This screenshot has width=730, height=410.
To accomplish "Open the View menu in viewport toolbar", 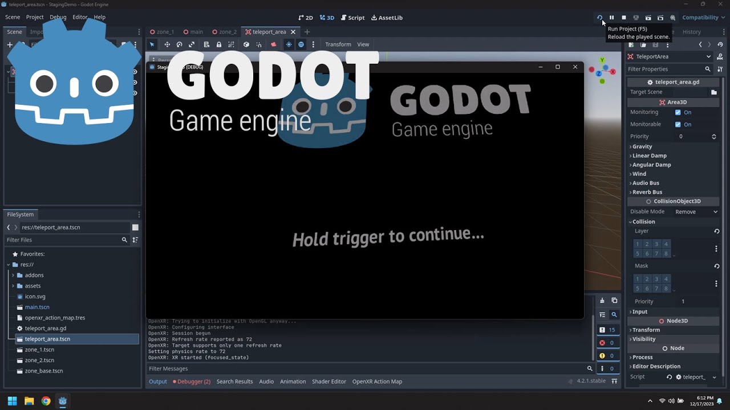I will 363,44.
